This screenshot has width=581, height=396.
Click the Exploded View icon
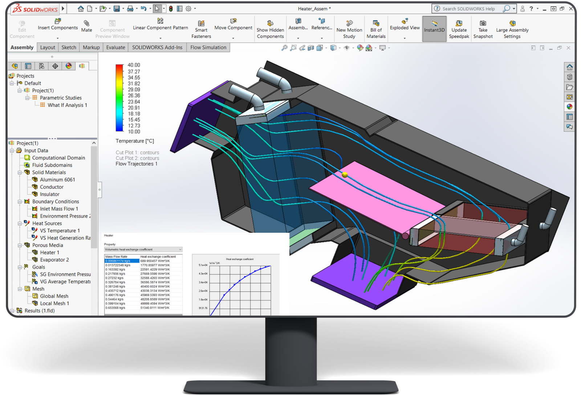point(405,21)
